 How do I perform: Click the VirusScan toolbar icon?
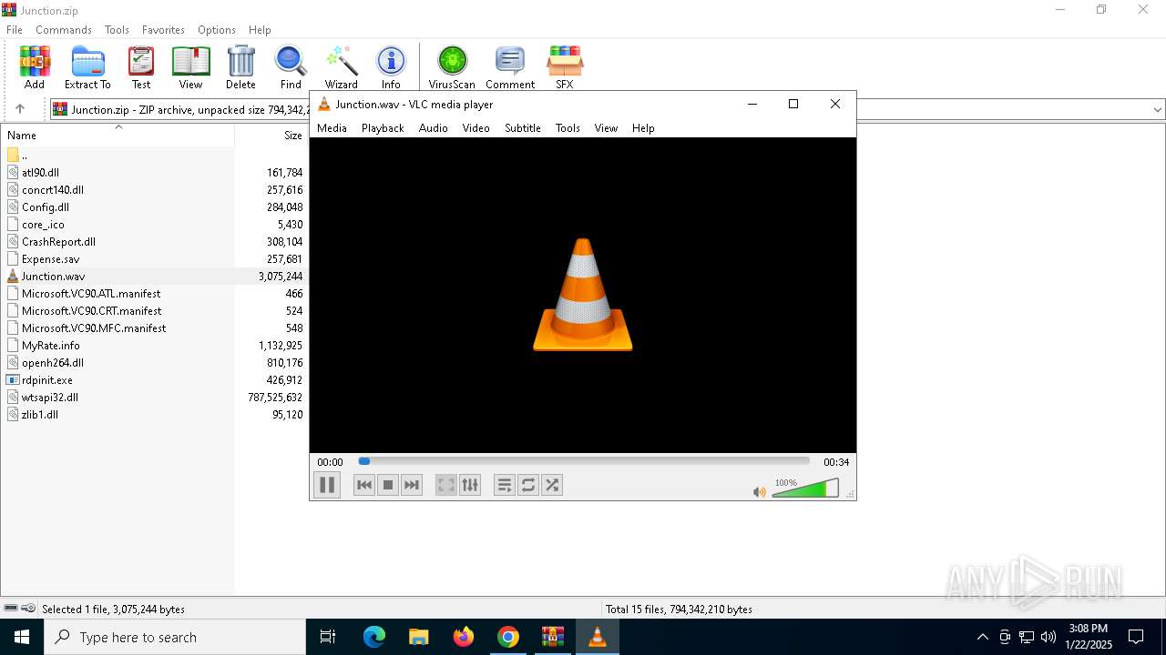click(x=452, y=68)
